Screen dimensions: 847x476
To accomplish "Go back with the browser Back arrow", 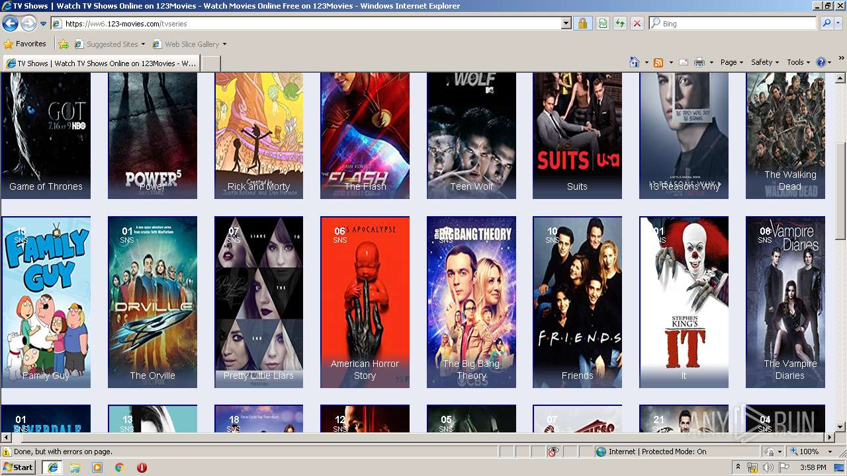I will point(10,23).
